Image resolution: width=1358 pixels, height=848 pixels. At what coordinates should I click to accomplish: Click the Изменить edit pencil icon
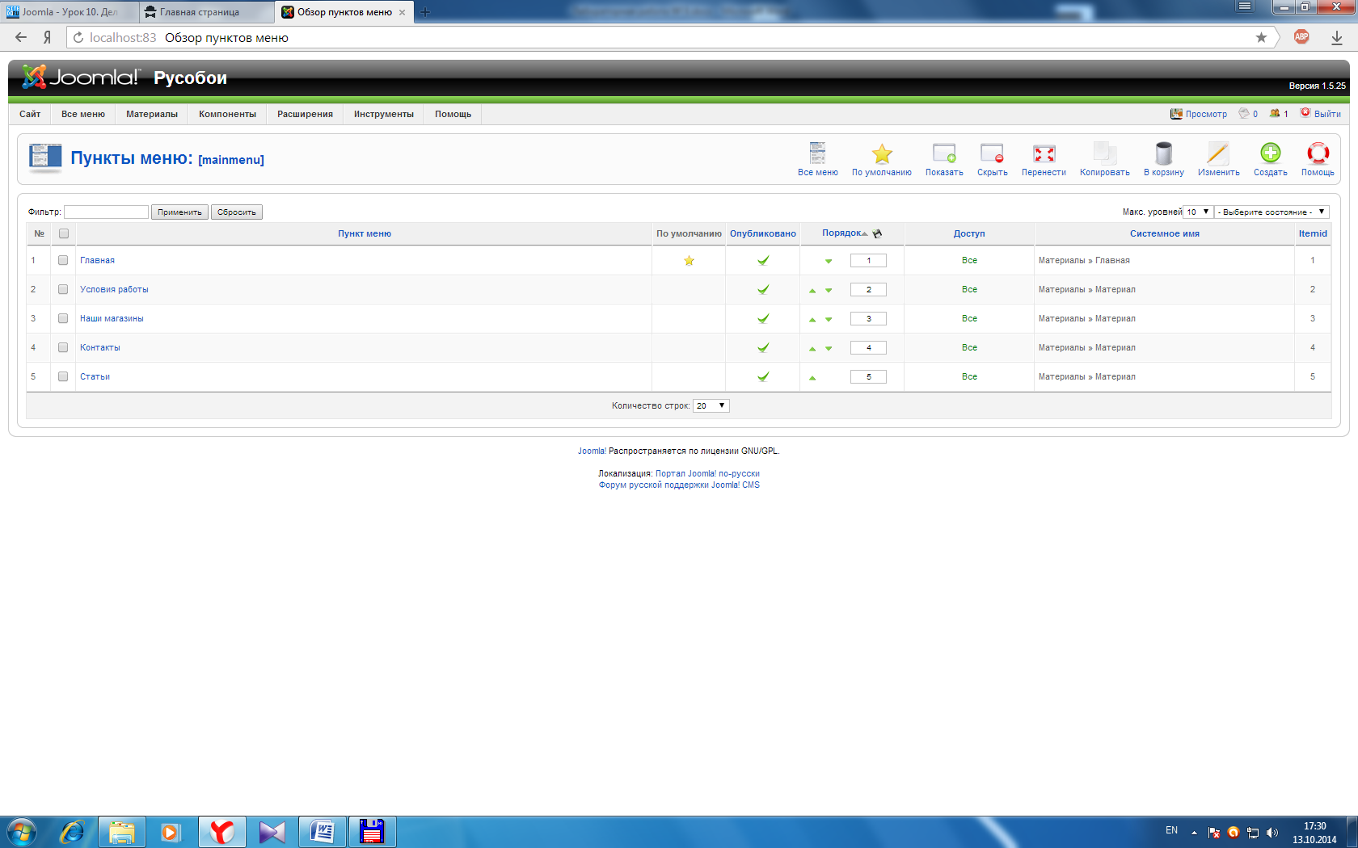click(x=1218, y=159)
